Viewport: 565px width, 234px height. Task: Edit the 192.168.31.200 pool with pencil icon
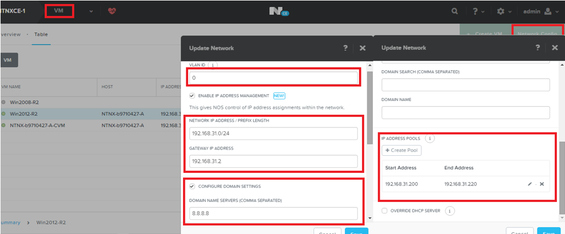(x=528, y=184)
